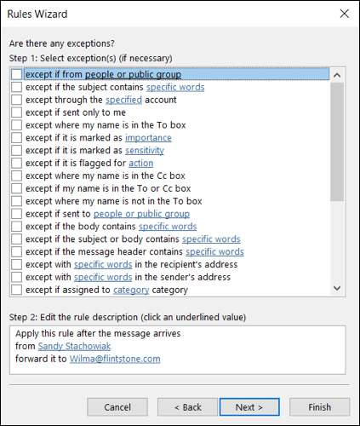Close the Rules Wizard dialog
This screenshot has height=426, width=360.
pyautogui.click(x=345, y=14)
